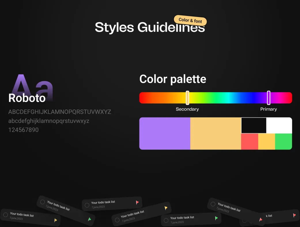This screenshot has height=227, width=300.
Task: Click yellow flag on the leftmost todo card
Action: 56,220
